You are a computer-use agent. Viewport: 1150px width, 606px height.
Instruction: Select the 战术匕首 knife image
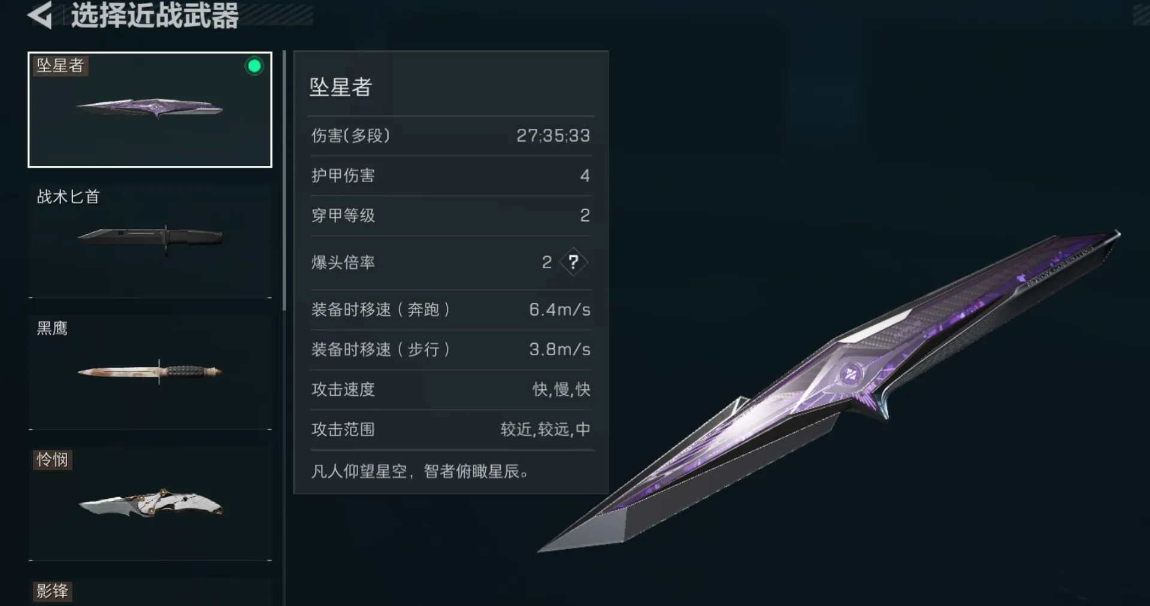150,237
